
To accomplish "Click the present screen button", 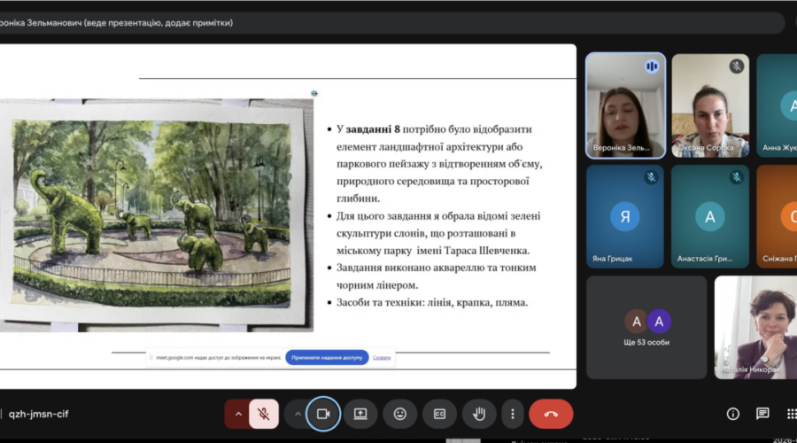I will coord(360,414).
